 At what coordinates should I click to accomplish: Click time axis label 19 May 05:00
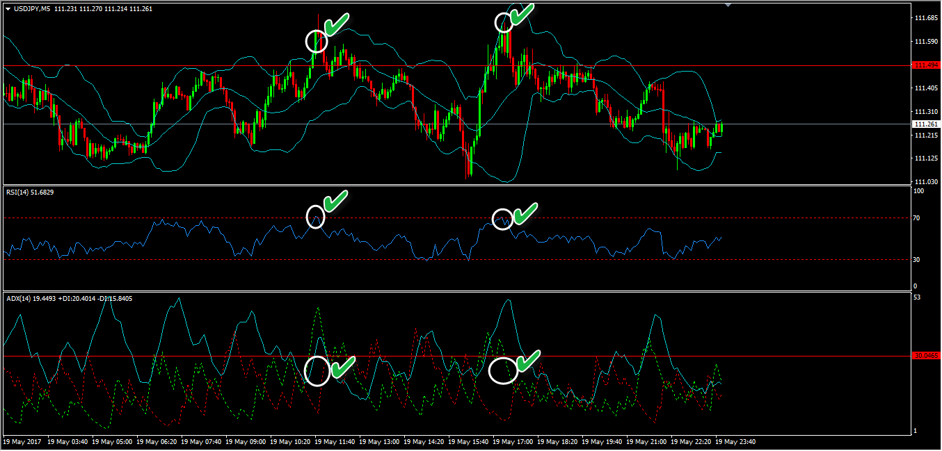[112, 441]
